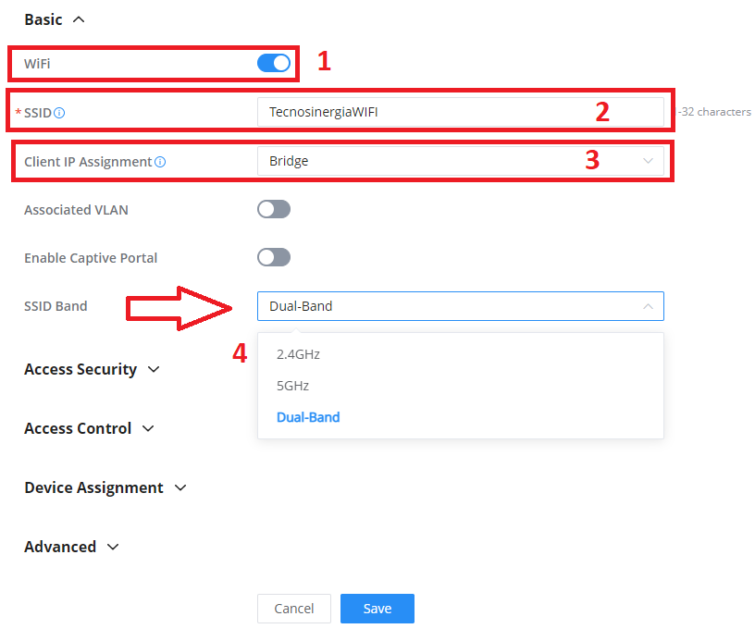
Task: Toggle the WiFi switch off
Action: point(274,63)
